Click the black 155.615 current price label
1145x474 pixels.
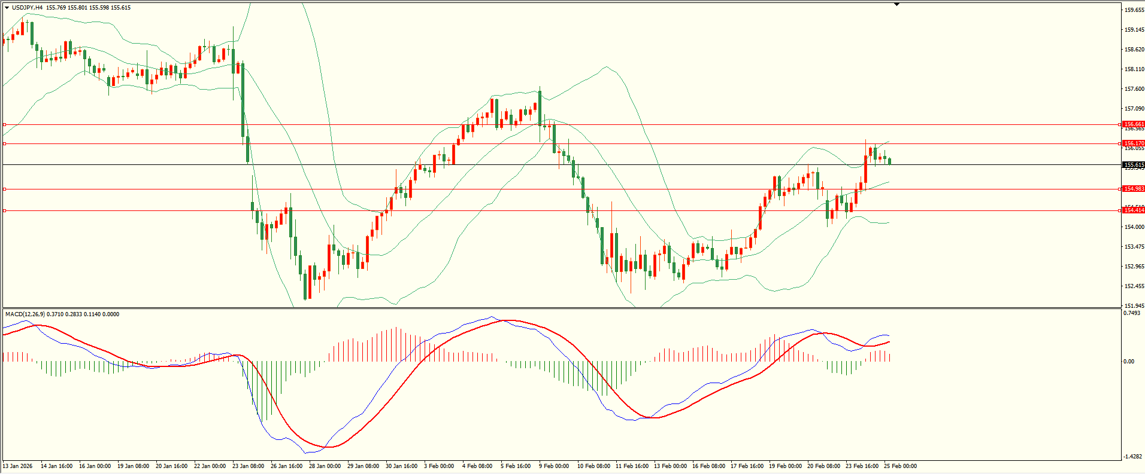(x=1134, y=165)
